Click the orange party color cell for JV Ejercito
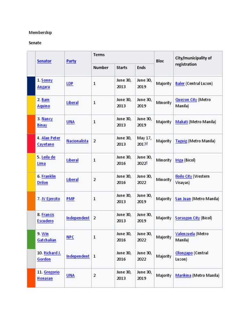Screen dimensions: 245x327 point(31,201)
